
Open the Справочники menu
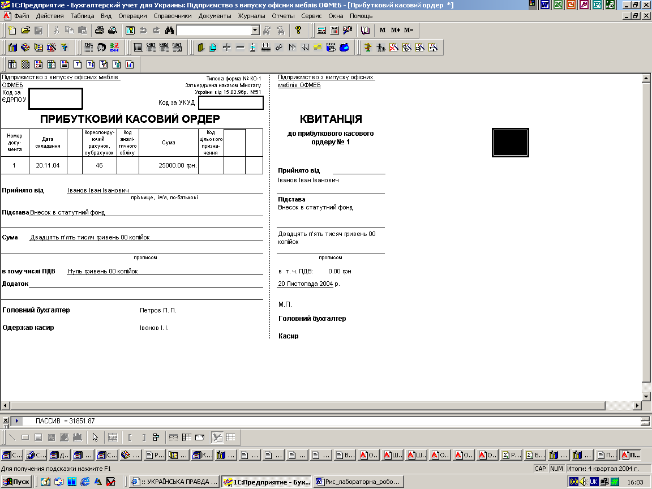click(x=173, y=16)
